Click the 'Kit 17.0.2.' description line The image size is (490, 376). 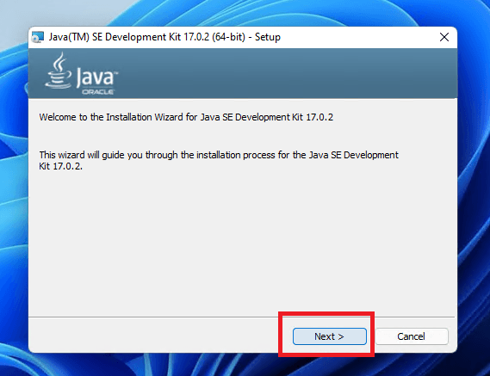(x=60, y=166)
